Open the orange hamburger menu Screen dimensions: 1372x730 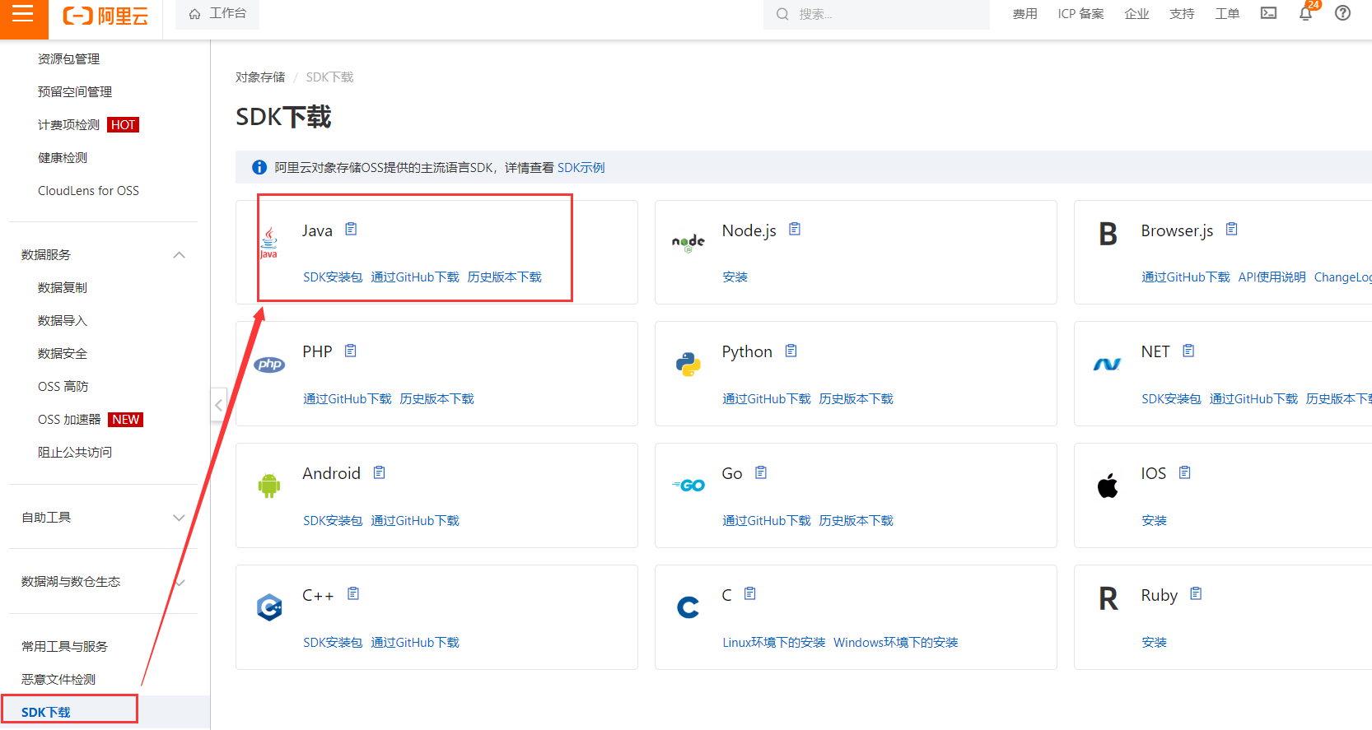[23, 15]
